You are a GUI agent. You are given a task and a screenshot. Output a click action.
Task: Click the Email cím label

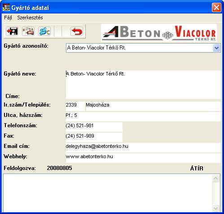pos(17,146)
